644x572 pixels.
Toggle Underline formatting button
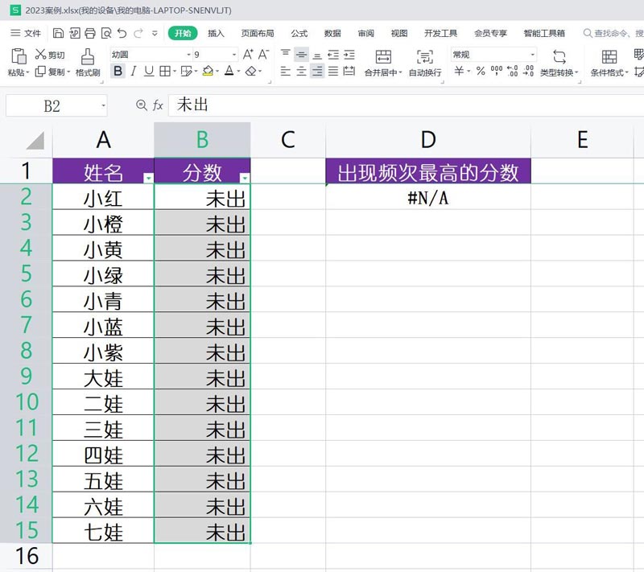point(149,72)
